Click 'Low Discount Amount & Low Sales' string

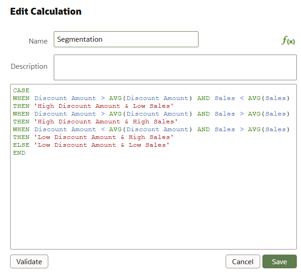pos(102,145)
